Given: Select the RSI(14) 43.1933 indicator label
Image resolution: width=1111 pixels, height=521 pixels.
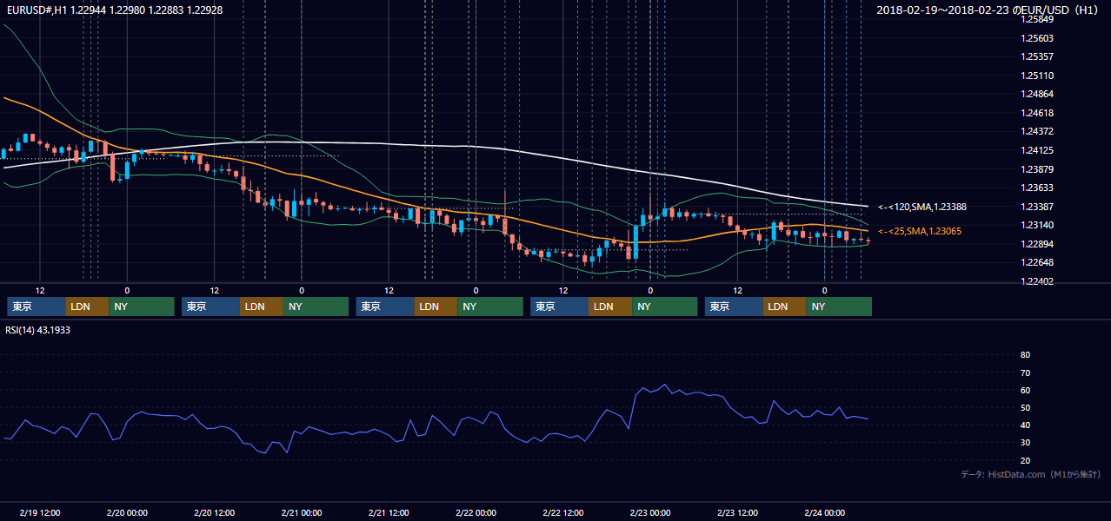Looking at the screenshot, I should 38,330.
